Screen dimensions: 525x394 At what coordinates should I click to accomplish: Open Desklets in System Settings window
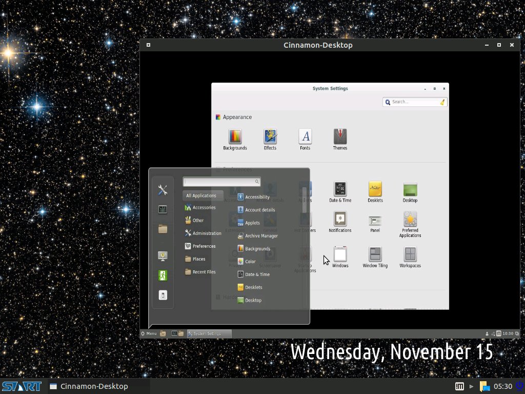375,192
